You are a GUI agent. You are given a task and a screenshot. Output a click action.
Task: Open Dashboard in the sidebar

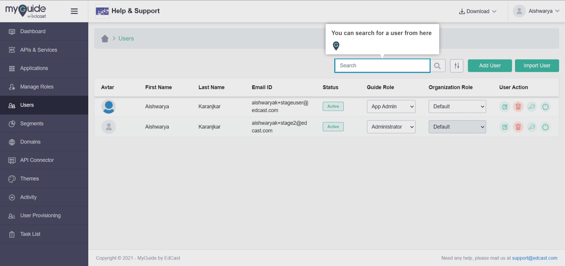44,32
